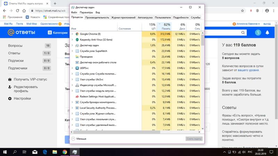Switch to Подробности tab
The width and height of the screenshot is (278, 156).
(x=181, y=18)
